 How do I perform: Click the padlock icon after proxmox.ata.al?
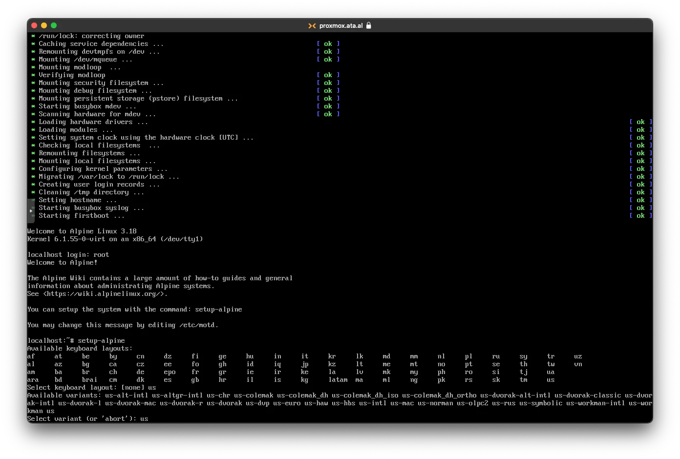pos(369,25)
